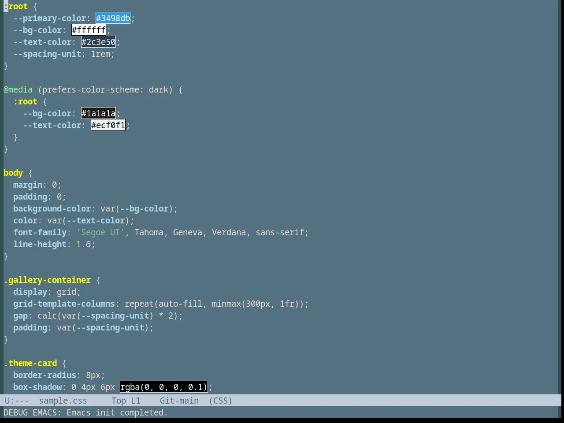This screenshot has width=564, height=423.
Task: Click Geneva in the font list
Action: (x=188, y=232)
